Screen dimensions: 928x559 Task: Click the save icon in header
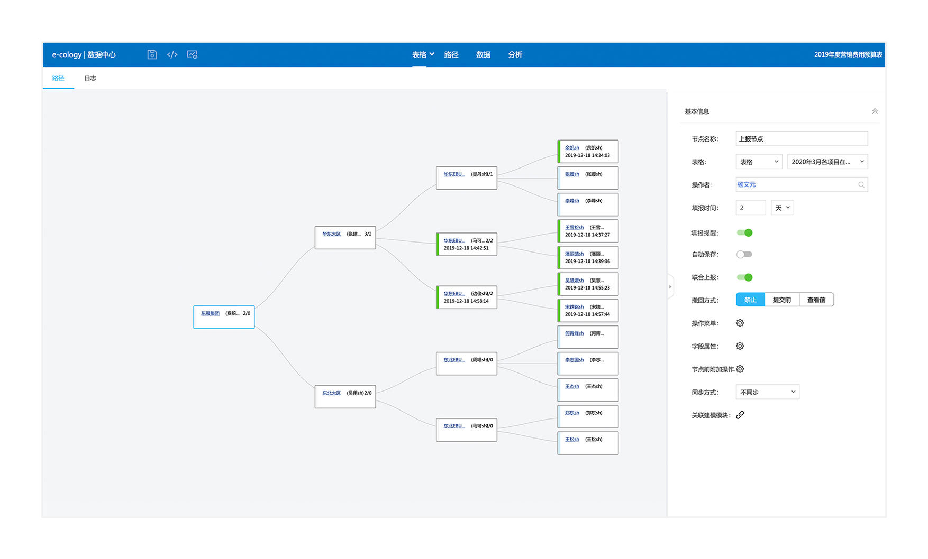pyautogui.click(x=152, y=54)
